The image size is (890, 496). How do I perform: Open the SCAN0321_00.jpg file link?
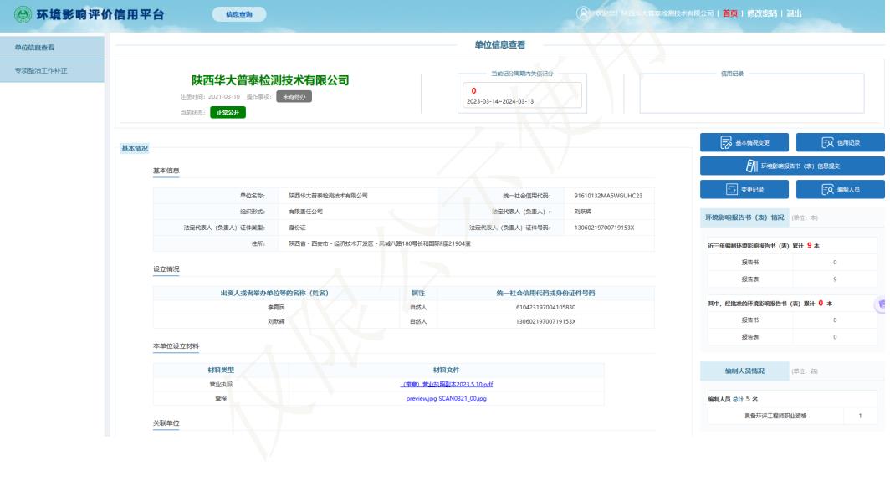click(x=462, y=398)
